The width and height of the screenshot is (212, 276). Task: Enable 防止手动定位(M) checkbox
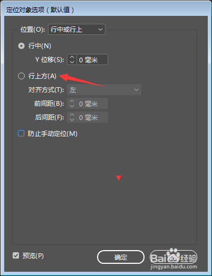pyautogui.click(x=21, y=133)
